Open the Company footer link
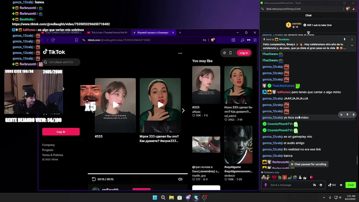This screenshot has height=202, width=359. click(48, 145)
